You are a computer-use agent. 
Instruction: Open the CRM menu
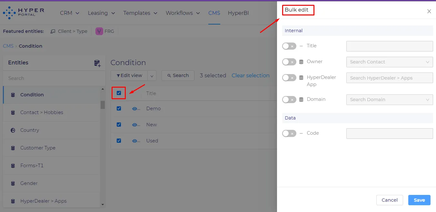point(70,13)
